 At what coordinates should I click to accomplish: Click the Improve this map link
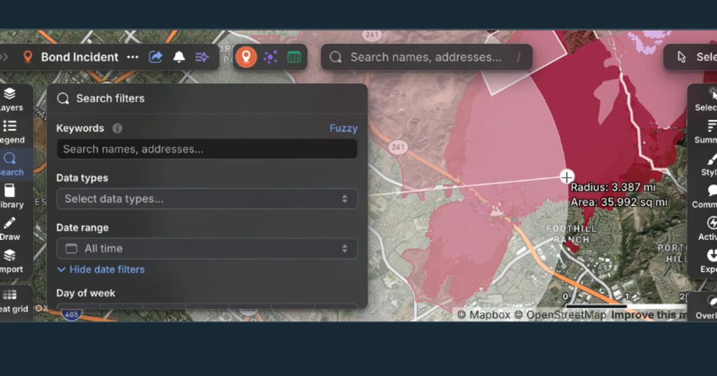[x=648, y=315]
